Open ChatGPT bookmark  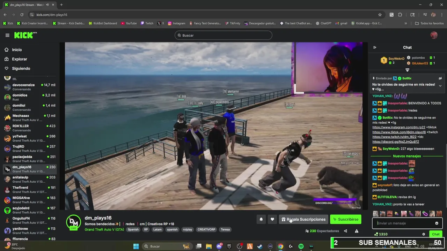324,23
